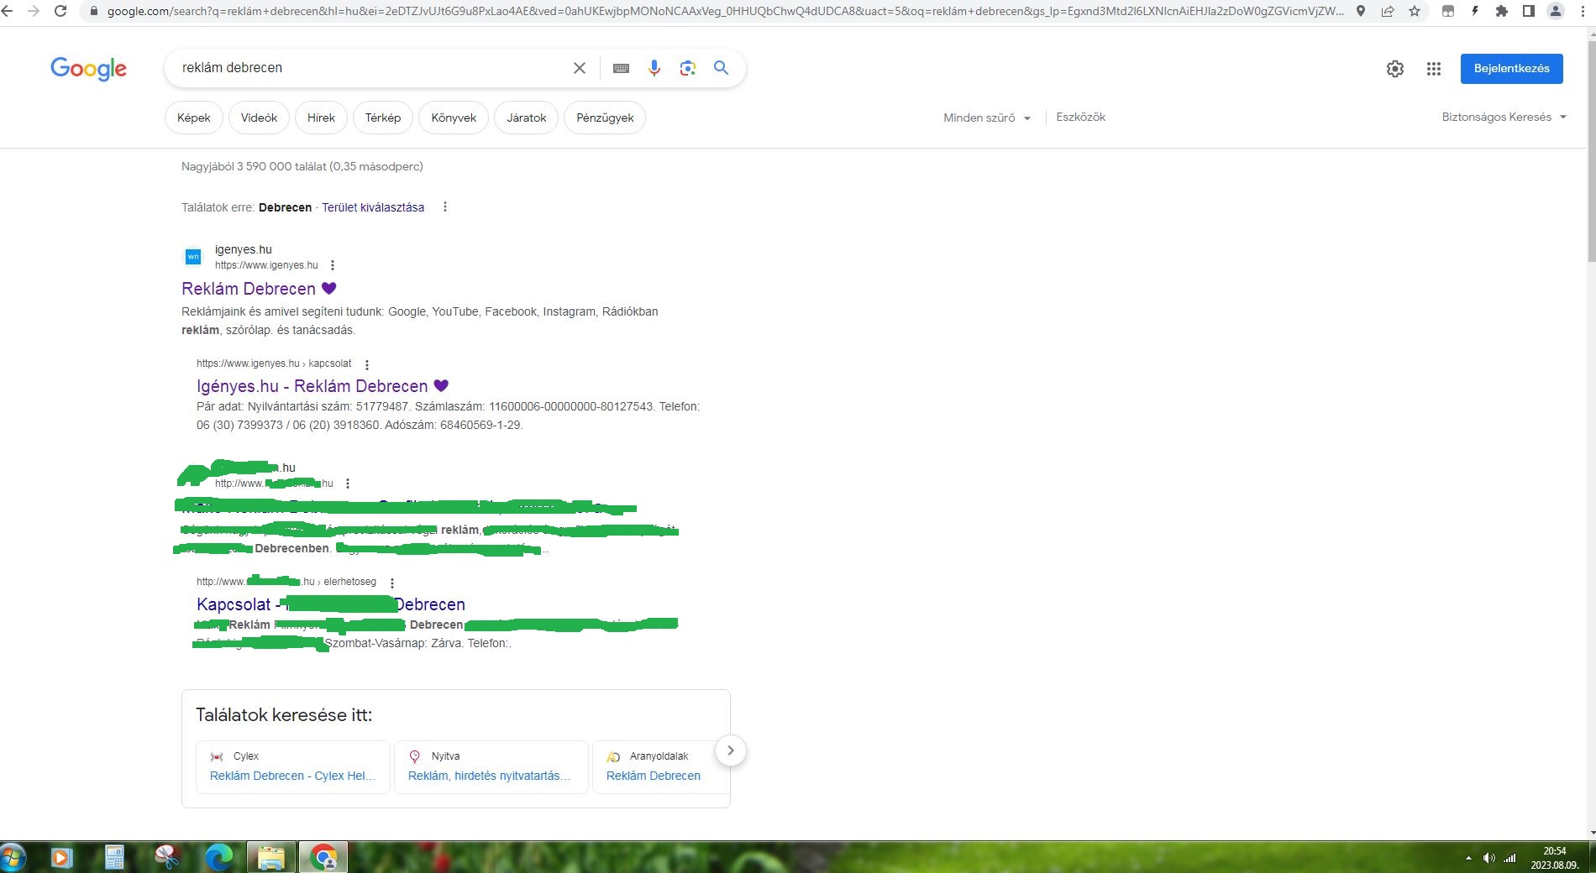Image resolution: width=1596 pixels, height=873 pixels.
Task: Open the on-screen keyboard icon in search box
Action: click(621, 68)
